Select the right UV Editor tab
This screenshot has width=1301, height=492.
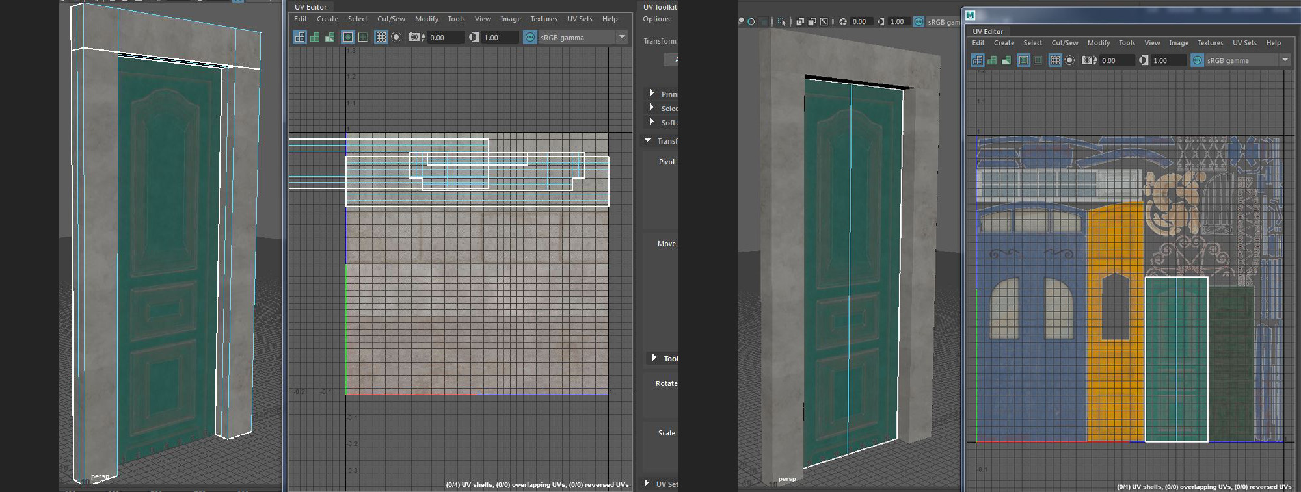click(988, 31)
